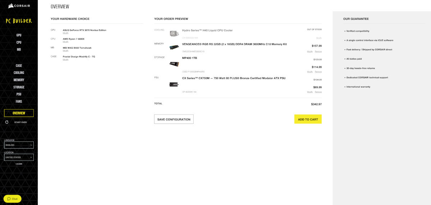Click Fractal Design Meshify C - TG text
This screenshot has height=205, width=431.
point(79,57)
